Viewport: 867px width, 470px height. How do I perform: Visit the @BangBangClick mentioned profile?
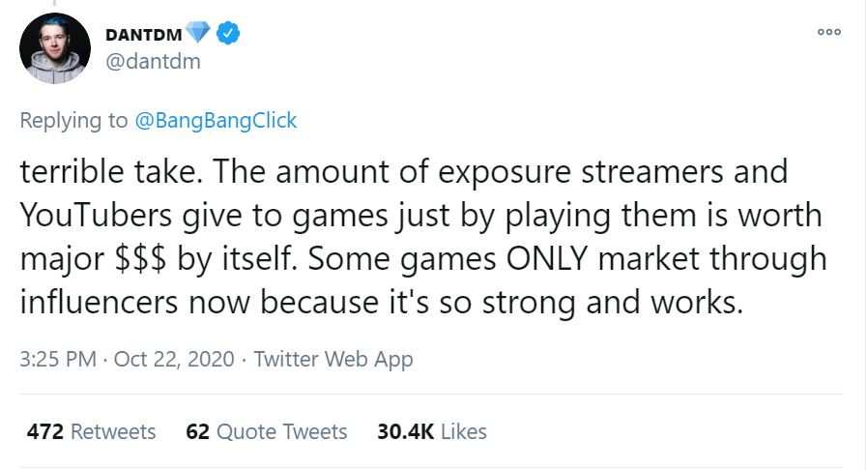pos(216,121)
